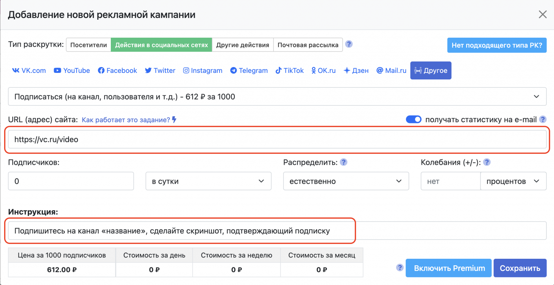The width and height of the screenshot is (554, 285).
Task: Choose the Instagram platform icon
Action: 186,70
